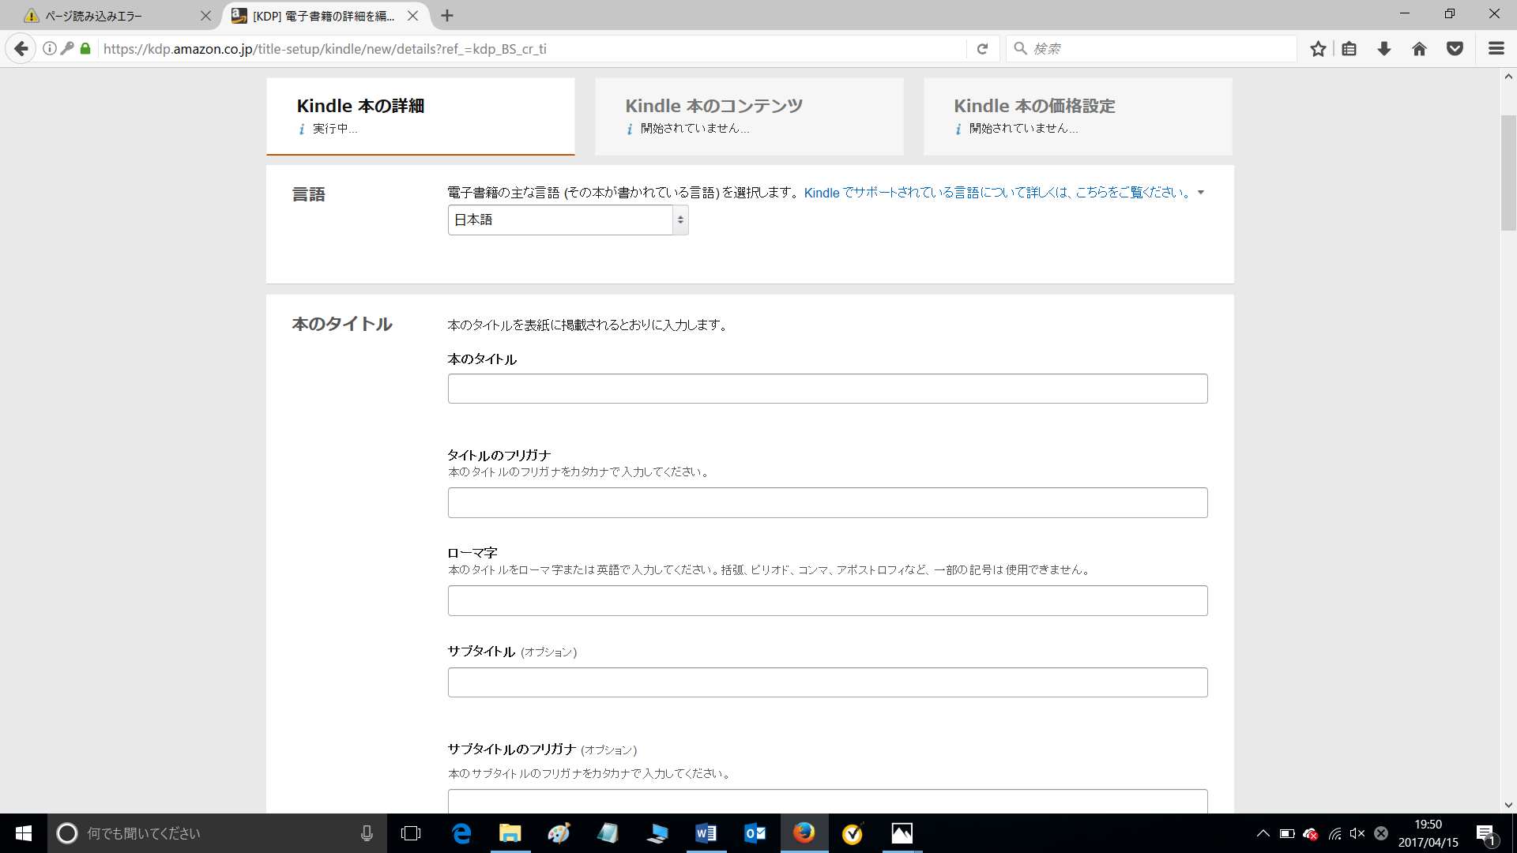Click the 本のタイトル input field
The width and height of the screenshot is (1517, 853).
826,388
